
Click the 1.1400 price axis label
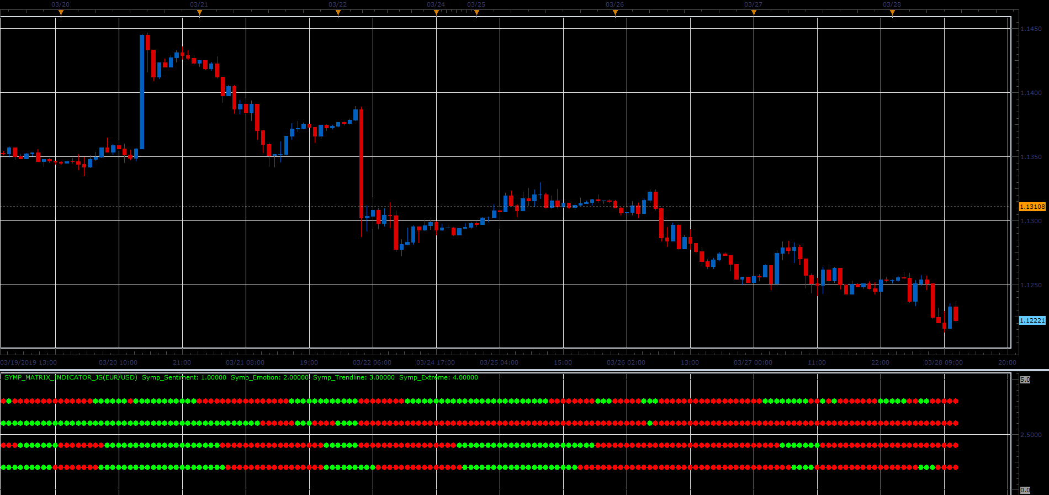[x=1031, y=93]
